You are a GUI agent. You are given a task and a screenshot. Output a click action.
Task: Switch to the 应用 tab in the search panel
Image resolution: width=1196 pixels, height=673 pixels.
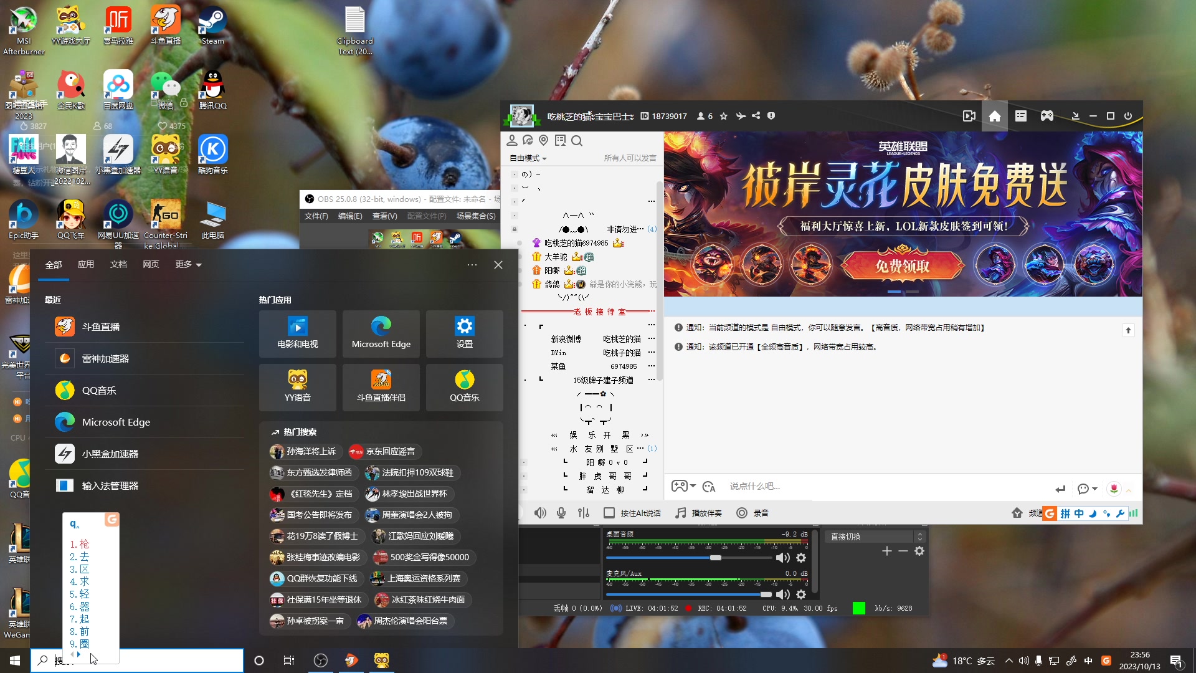pos(86,265)
